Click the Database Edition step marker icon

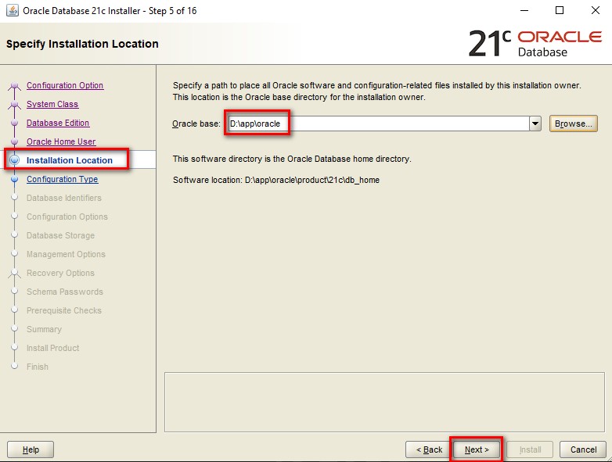tap(14, 123)
